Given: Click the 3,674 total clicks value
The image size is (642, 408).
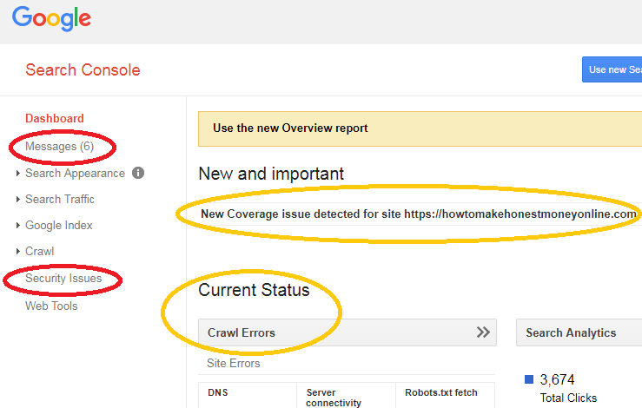Looking at the screenshot, I should point(557,379).
